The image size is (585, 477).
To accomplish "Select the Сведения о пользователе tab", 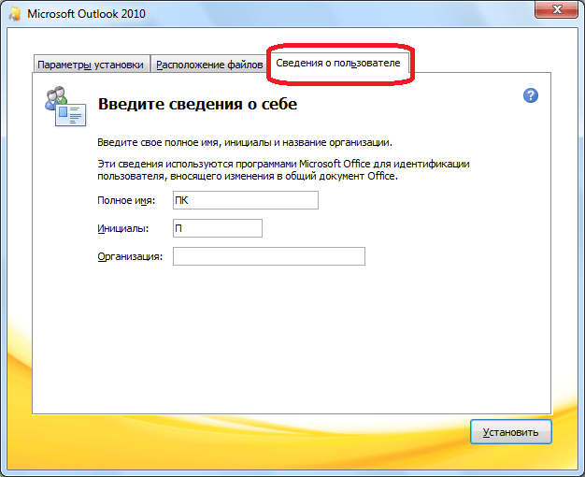I will point(338,63).
